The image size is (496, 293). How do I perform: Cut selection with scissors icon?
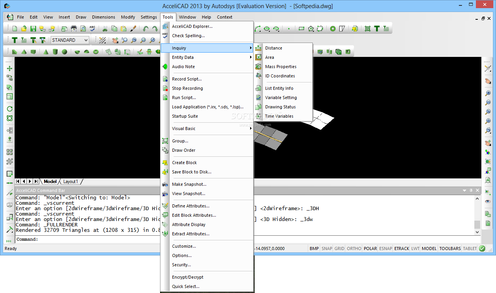(105, 29)
